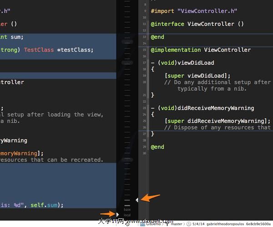Click the @implementation ViewController line in right pane
The height and width of the screenshot is (227, 273).
pos(201,50)
